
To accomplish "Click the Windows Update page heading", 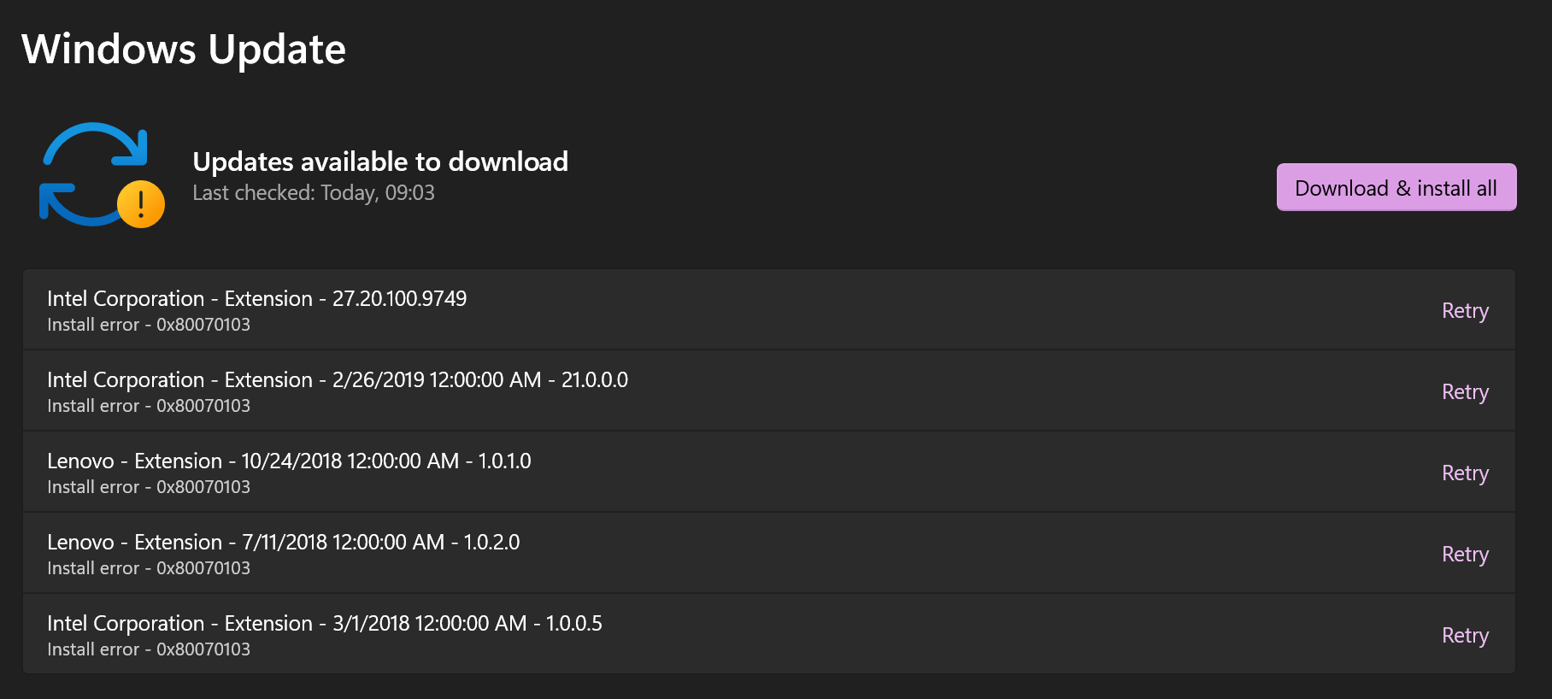I will [184, 49].
